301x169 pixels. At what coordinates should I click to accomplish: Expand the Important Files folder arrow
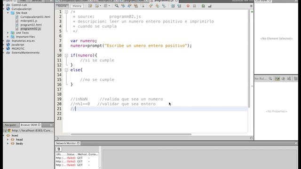coord(8,37)
